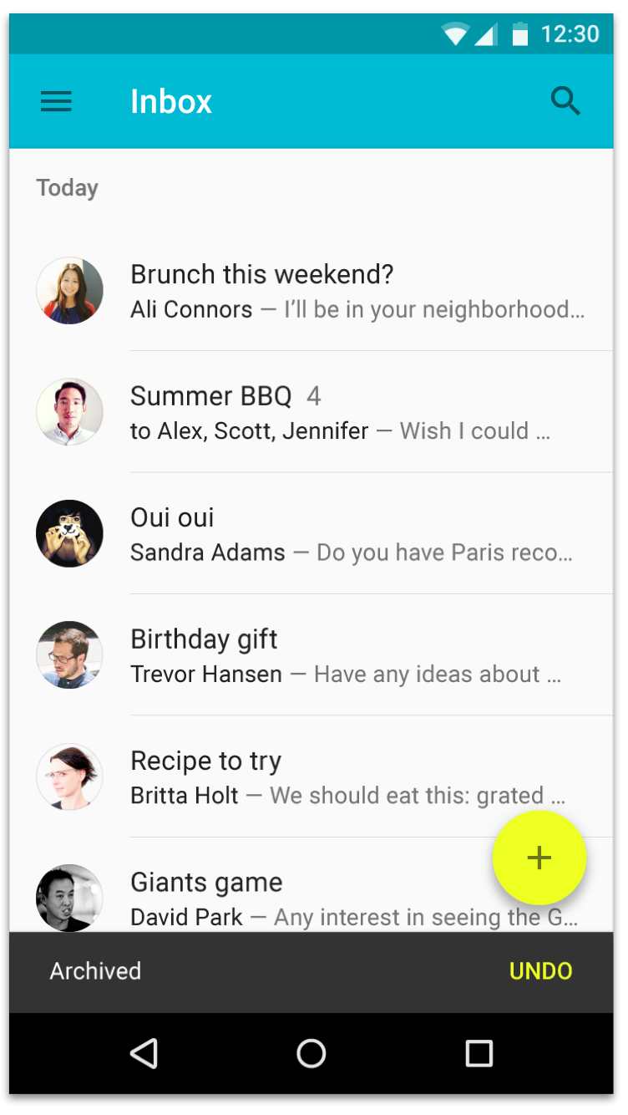
Task: Open the recent apps square button
Action: (x=479, y=1053)
